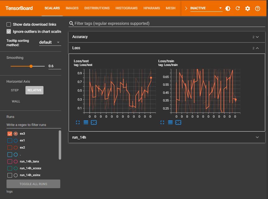Check the '.' run checkbox

click(x=10, y=154)
